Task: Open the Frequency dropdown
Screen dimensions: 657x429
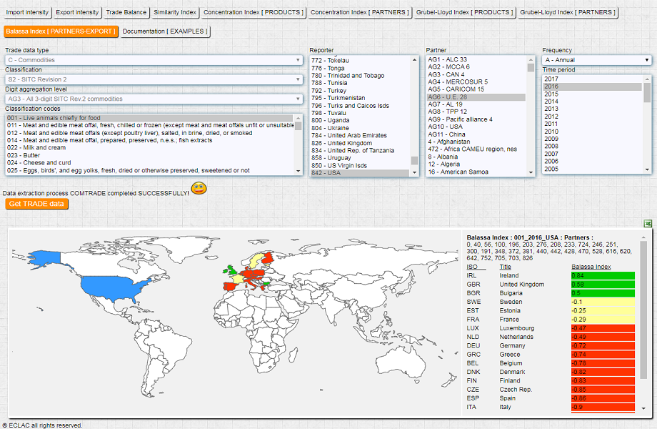Action: (596, 60)
